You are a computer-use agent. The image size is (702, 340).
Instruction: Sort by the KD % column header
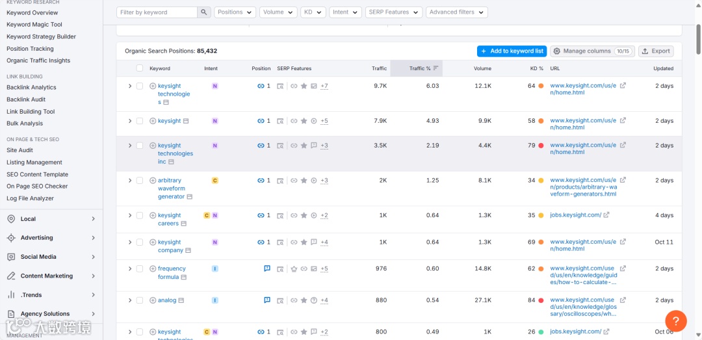point(537,68)
